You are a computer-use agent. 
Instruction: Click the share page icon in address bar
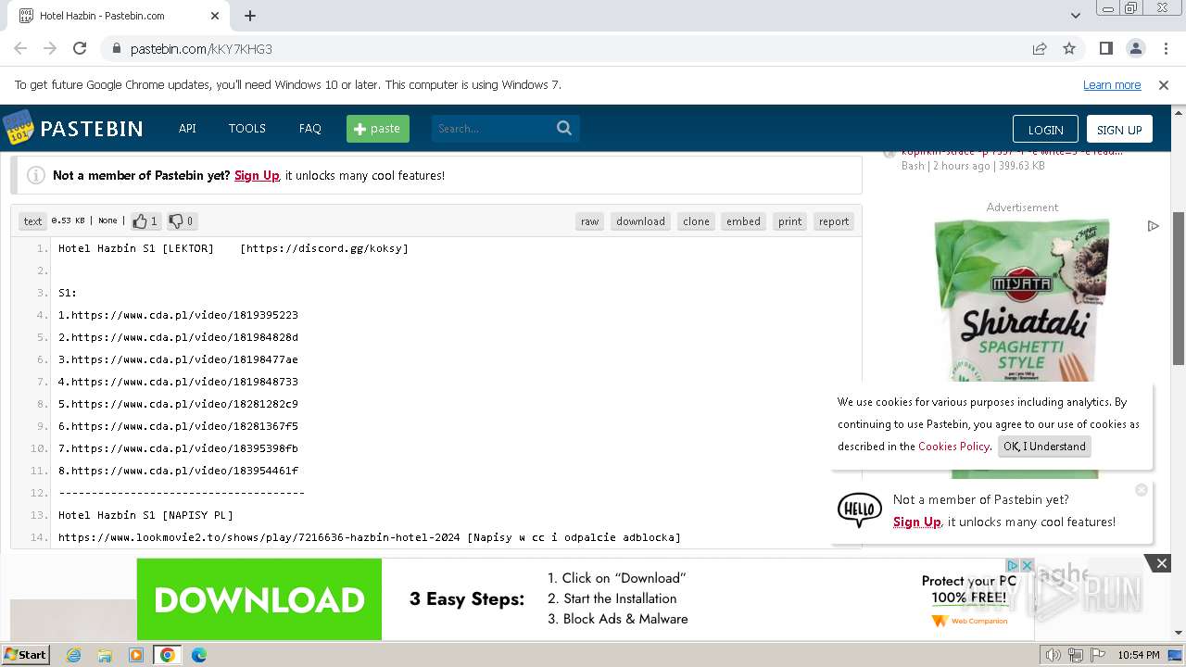(1040, 49)
